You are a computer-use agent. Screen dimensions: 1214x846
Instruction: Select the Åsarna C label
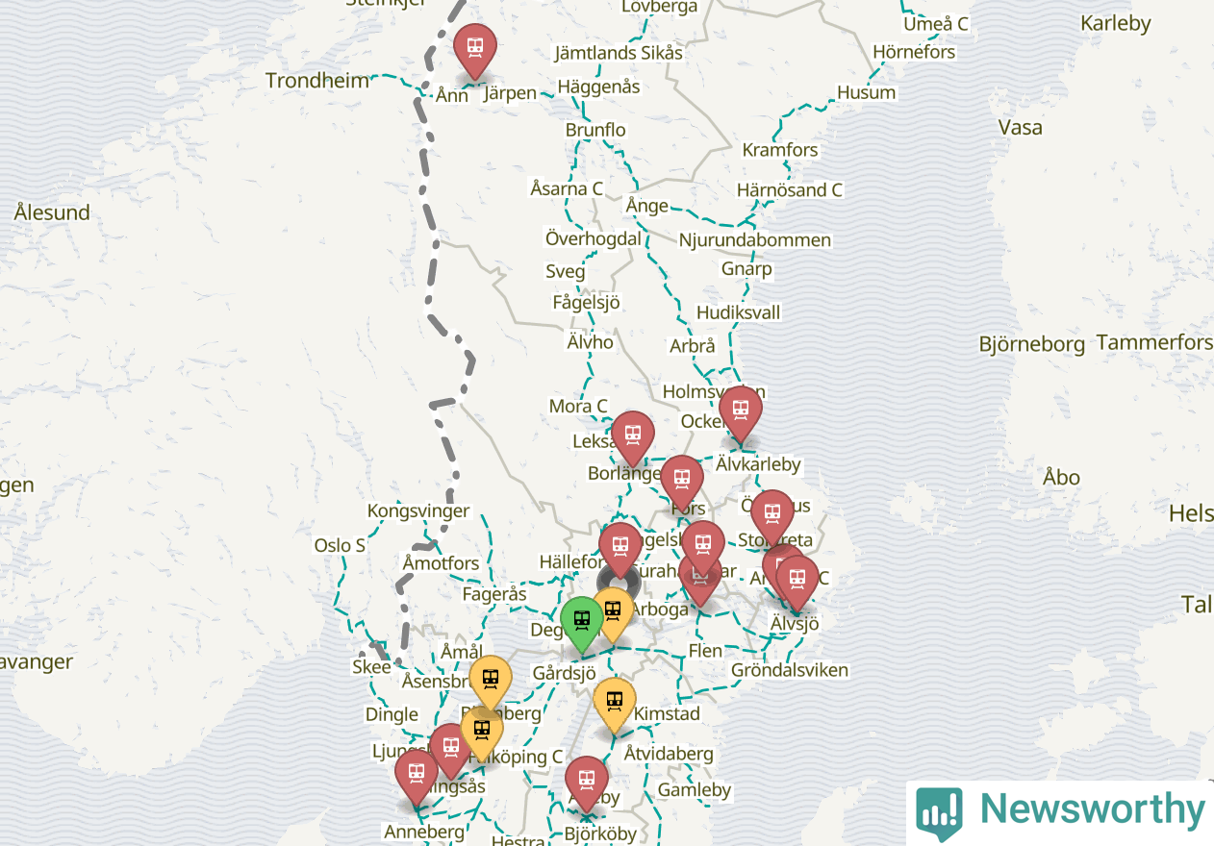[567, 188]
